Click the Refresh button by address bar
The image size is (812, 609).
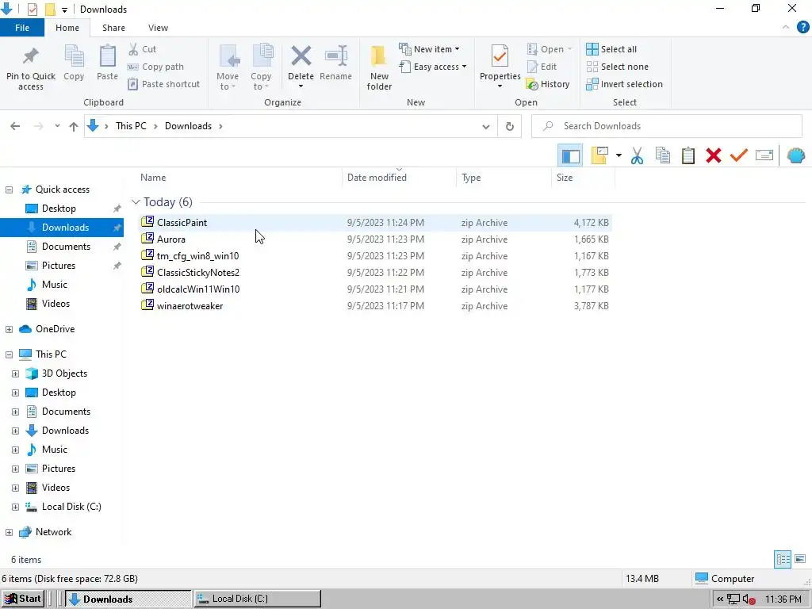point(510,126)
